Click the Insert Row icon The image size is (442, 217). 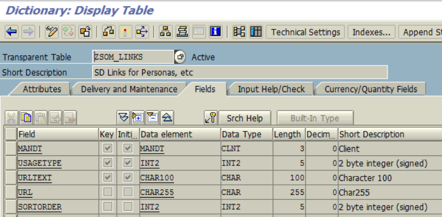coord(56,118)
